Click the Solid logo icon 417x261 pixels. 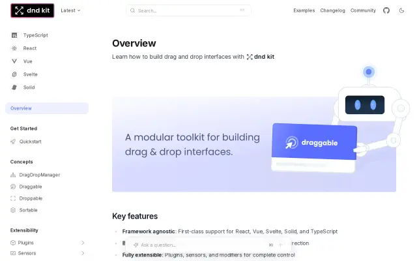pyautogui.click(x=14, y=87)
